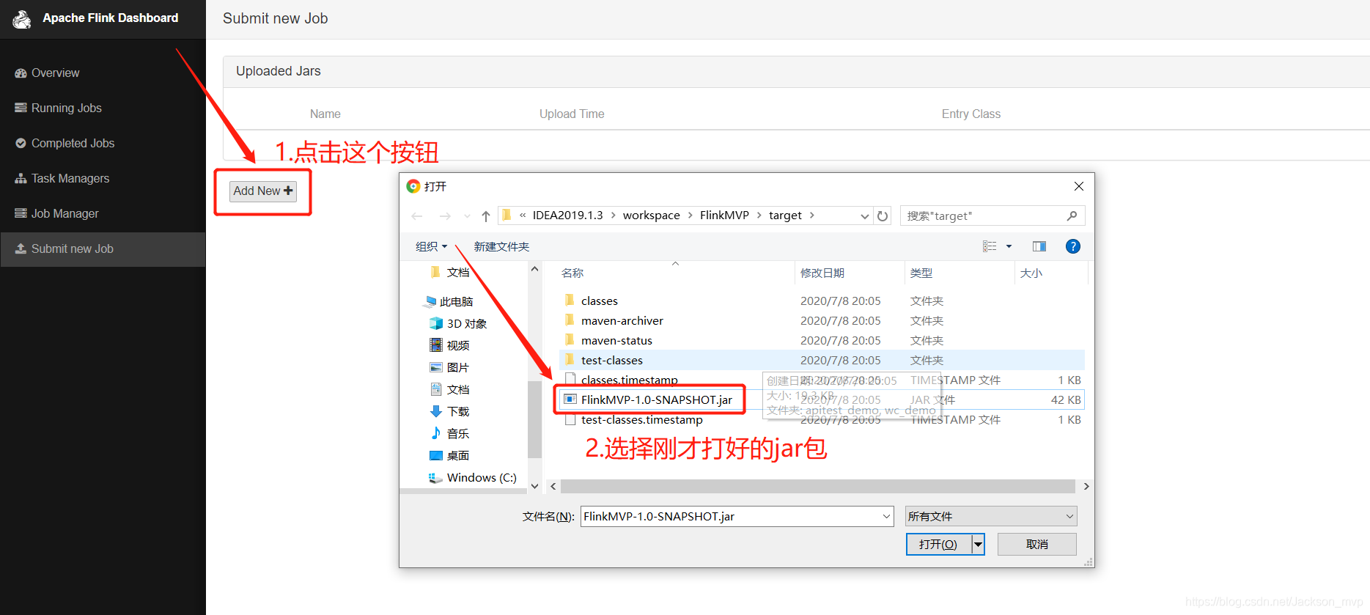This screenshot has width=1370, height=615.
Task: Click the search magnifier icon
Action: (1072, 216)
